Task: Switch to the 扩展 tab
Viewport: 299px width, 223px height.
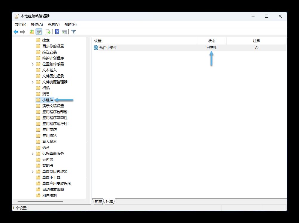Action: [98, 202]
